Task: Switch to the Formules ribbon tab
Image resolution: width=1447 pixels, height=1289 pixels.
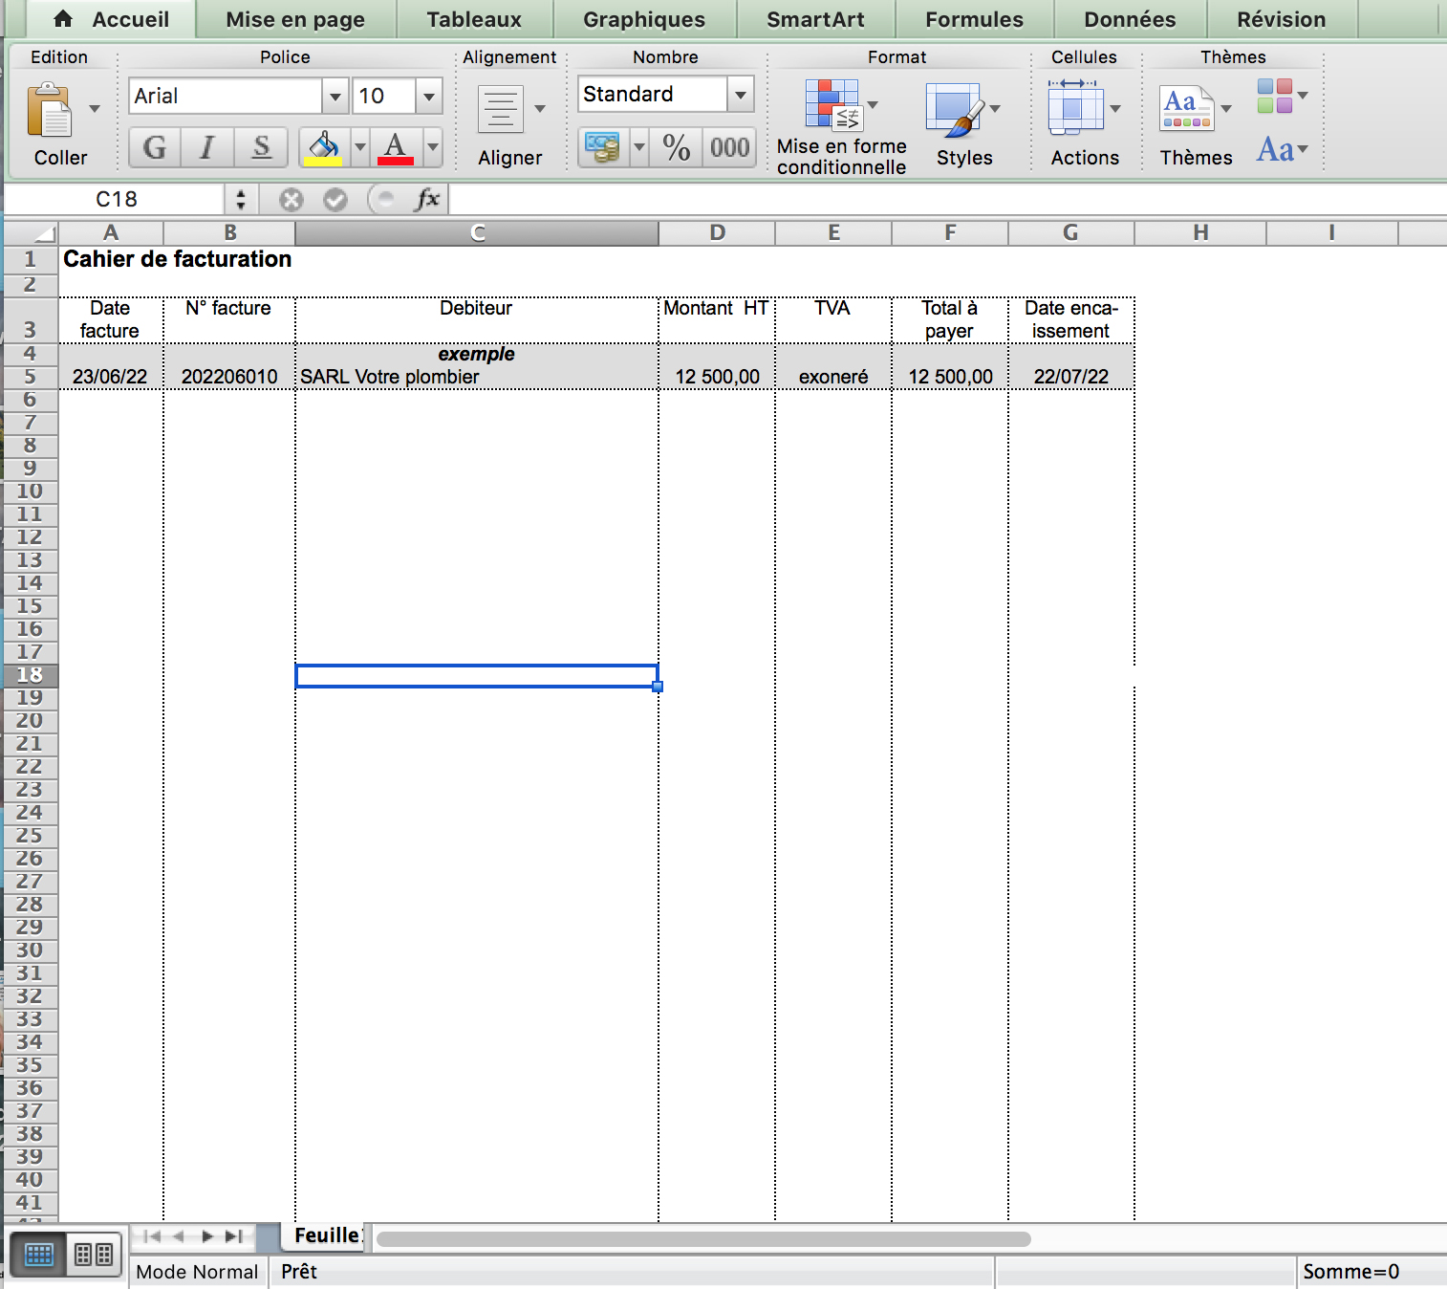Action: click(x=973, y=19)
